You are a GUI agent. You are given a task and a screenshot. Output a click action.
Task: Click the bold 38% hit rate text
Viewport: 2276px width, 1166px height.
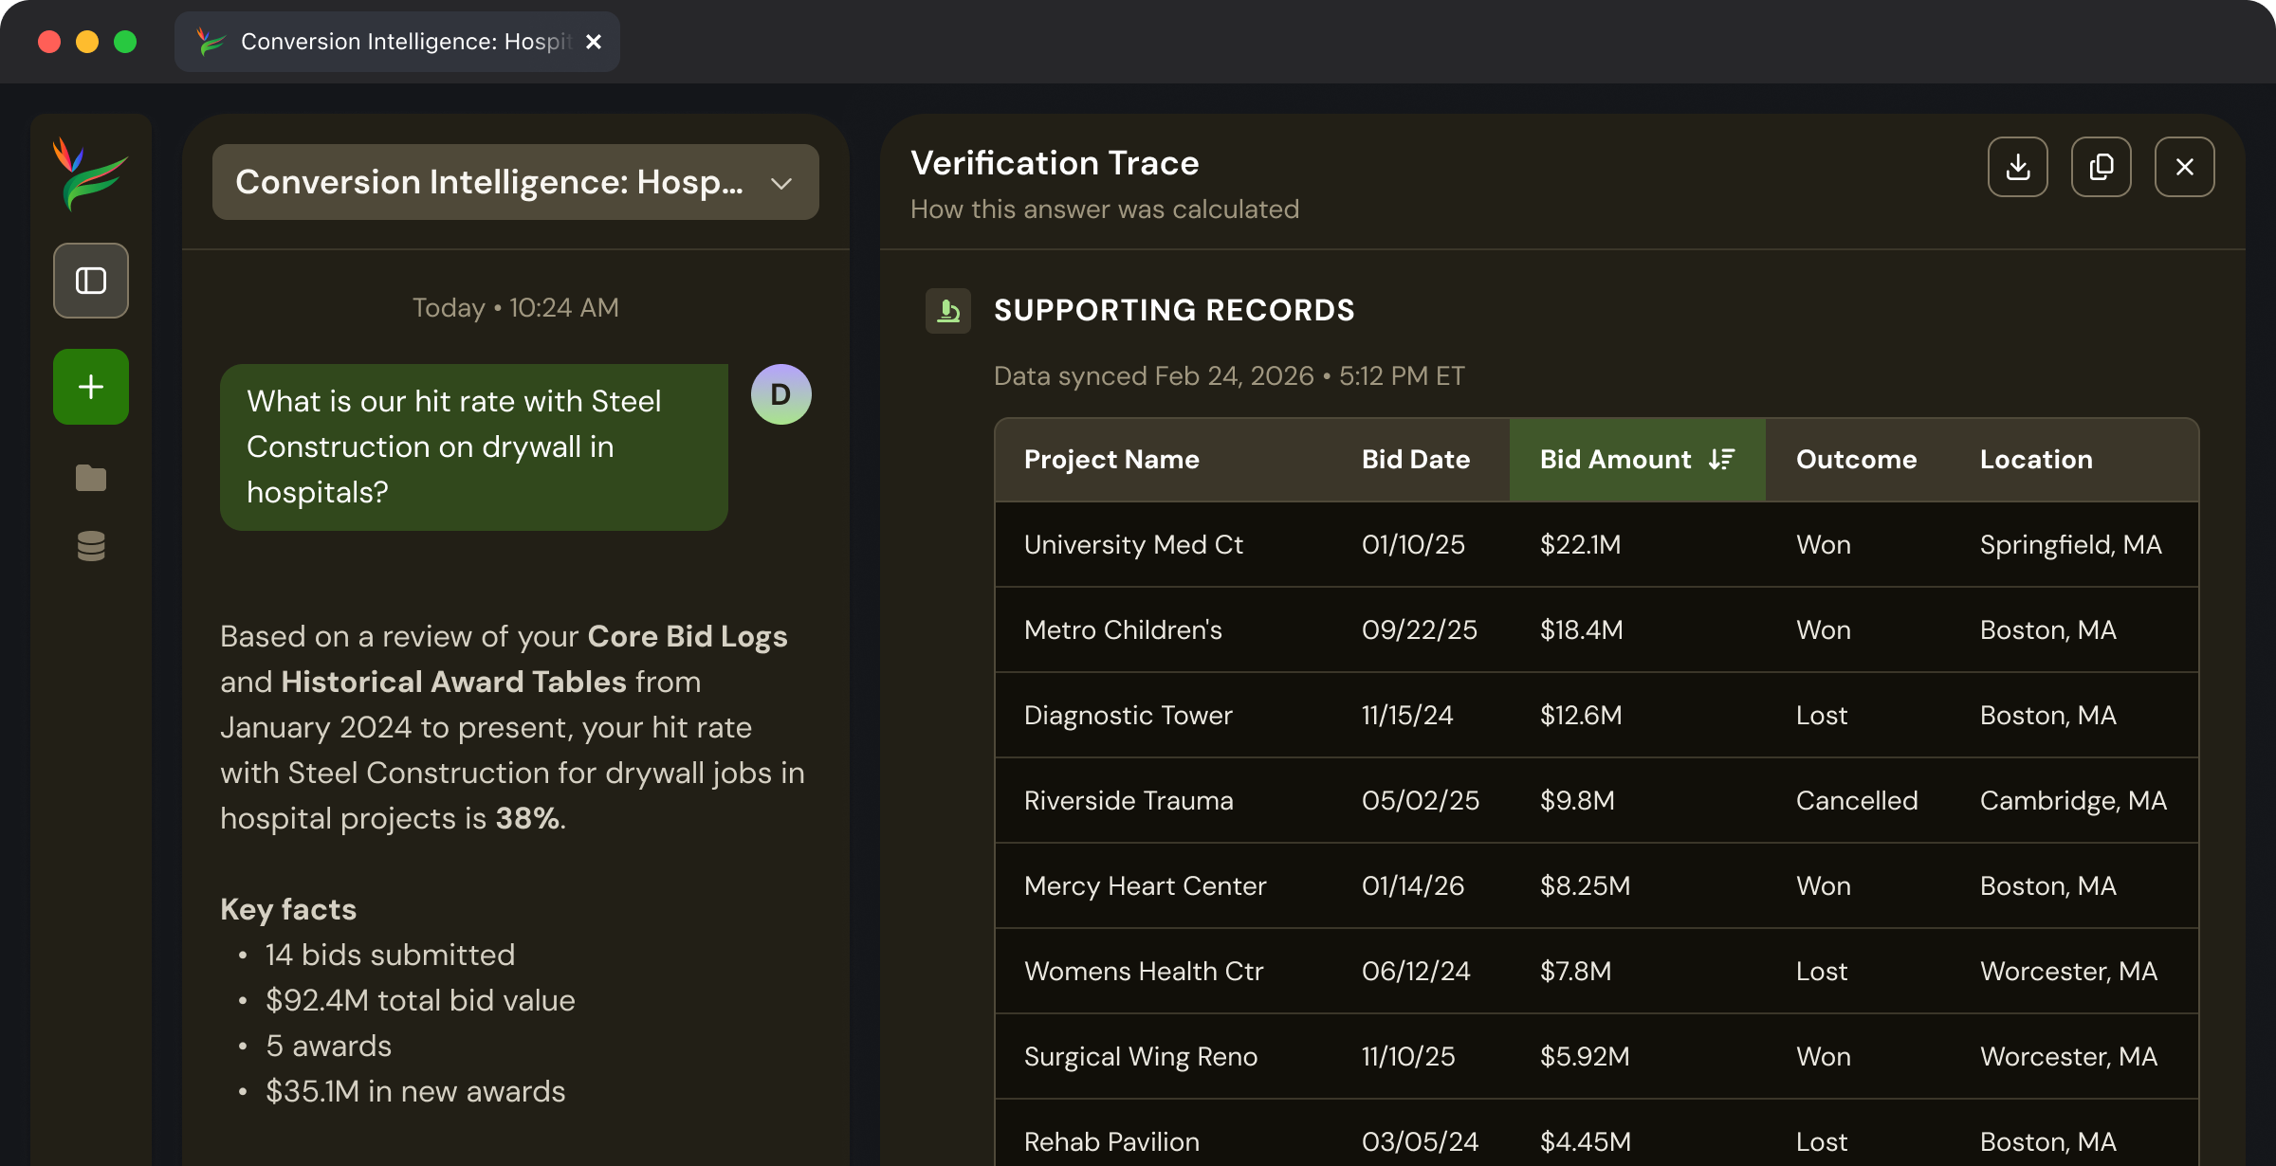point(528,818)
